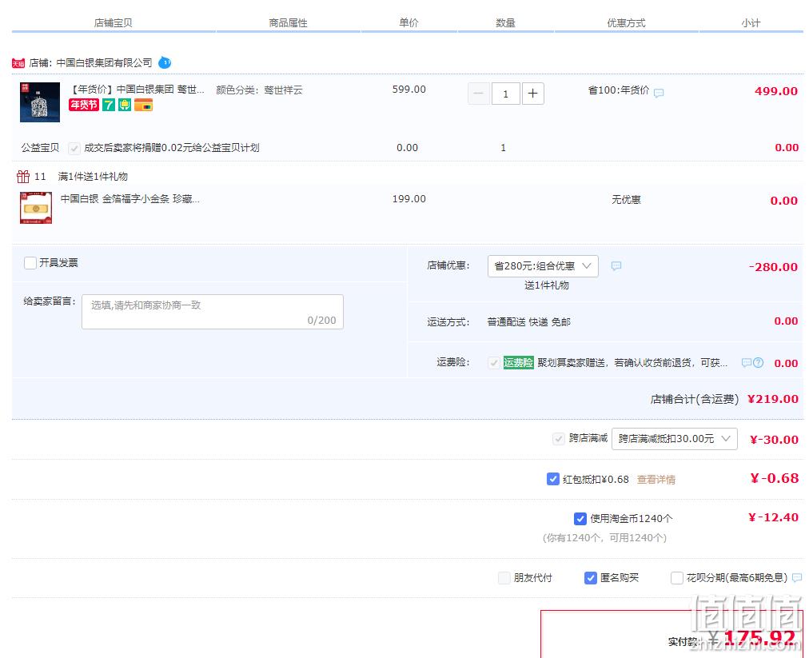Click the cross-shop discount ¥-30.00
This screenshot has width=809, height=658.
pyautogui.click(x=774, y=440)
